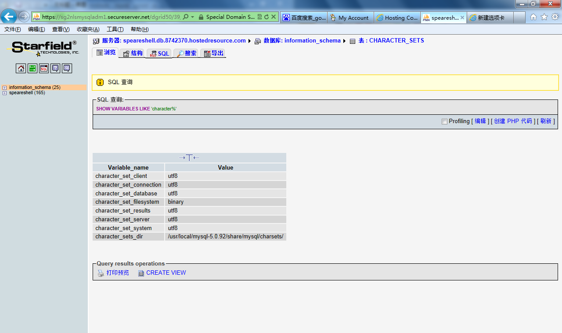Switch to the Hosting Co... browser tab
The width and height of the screenshot is (562, 333).
397,18
